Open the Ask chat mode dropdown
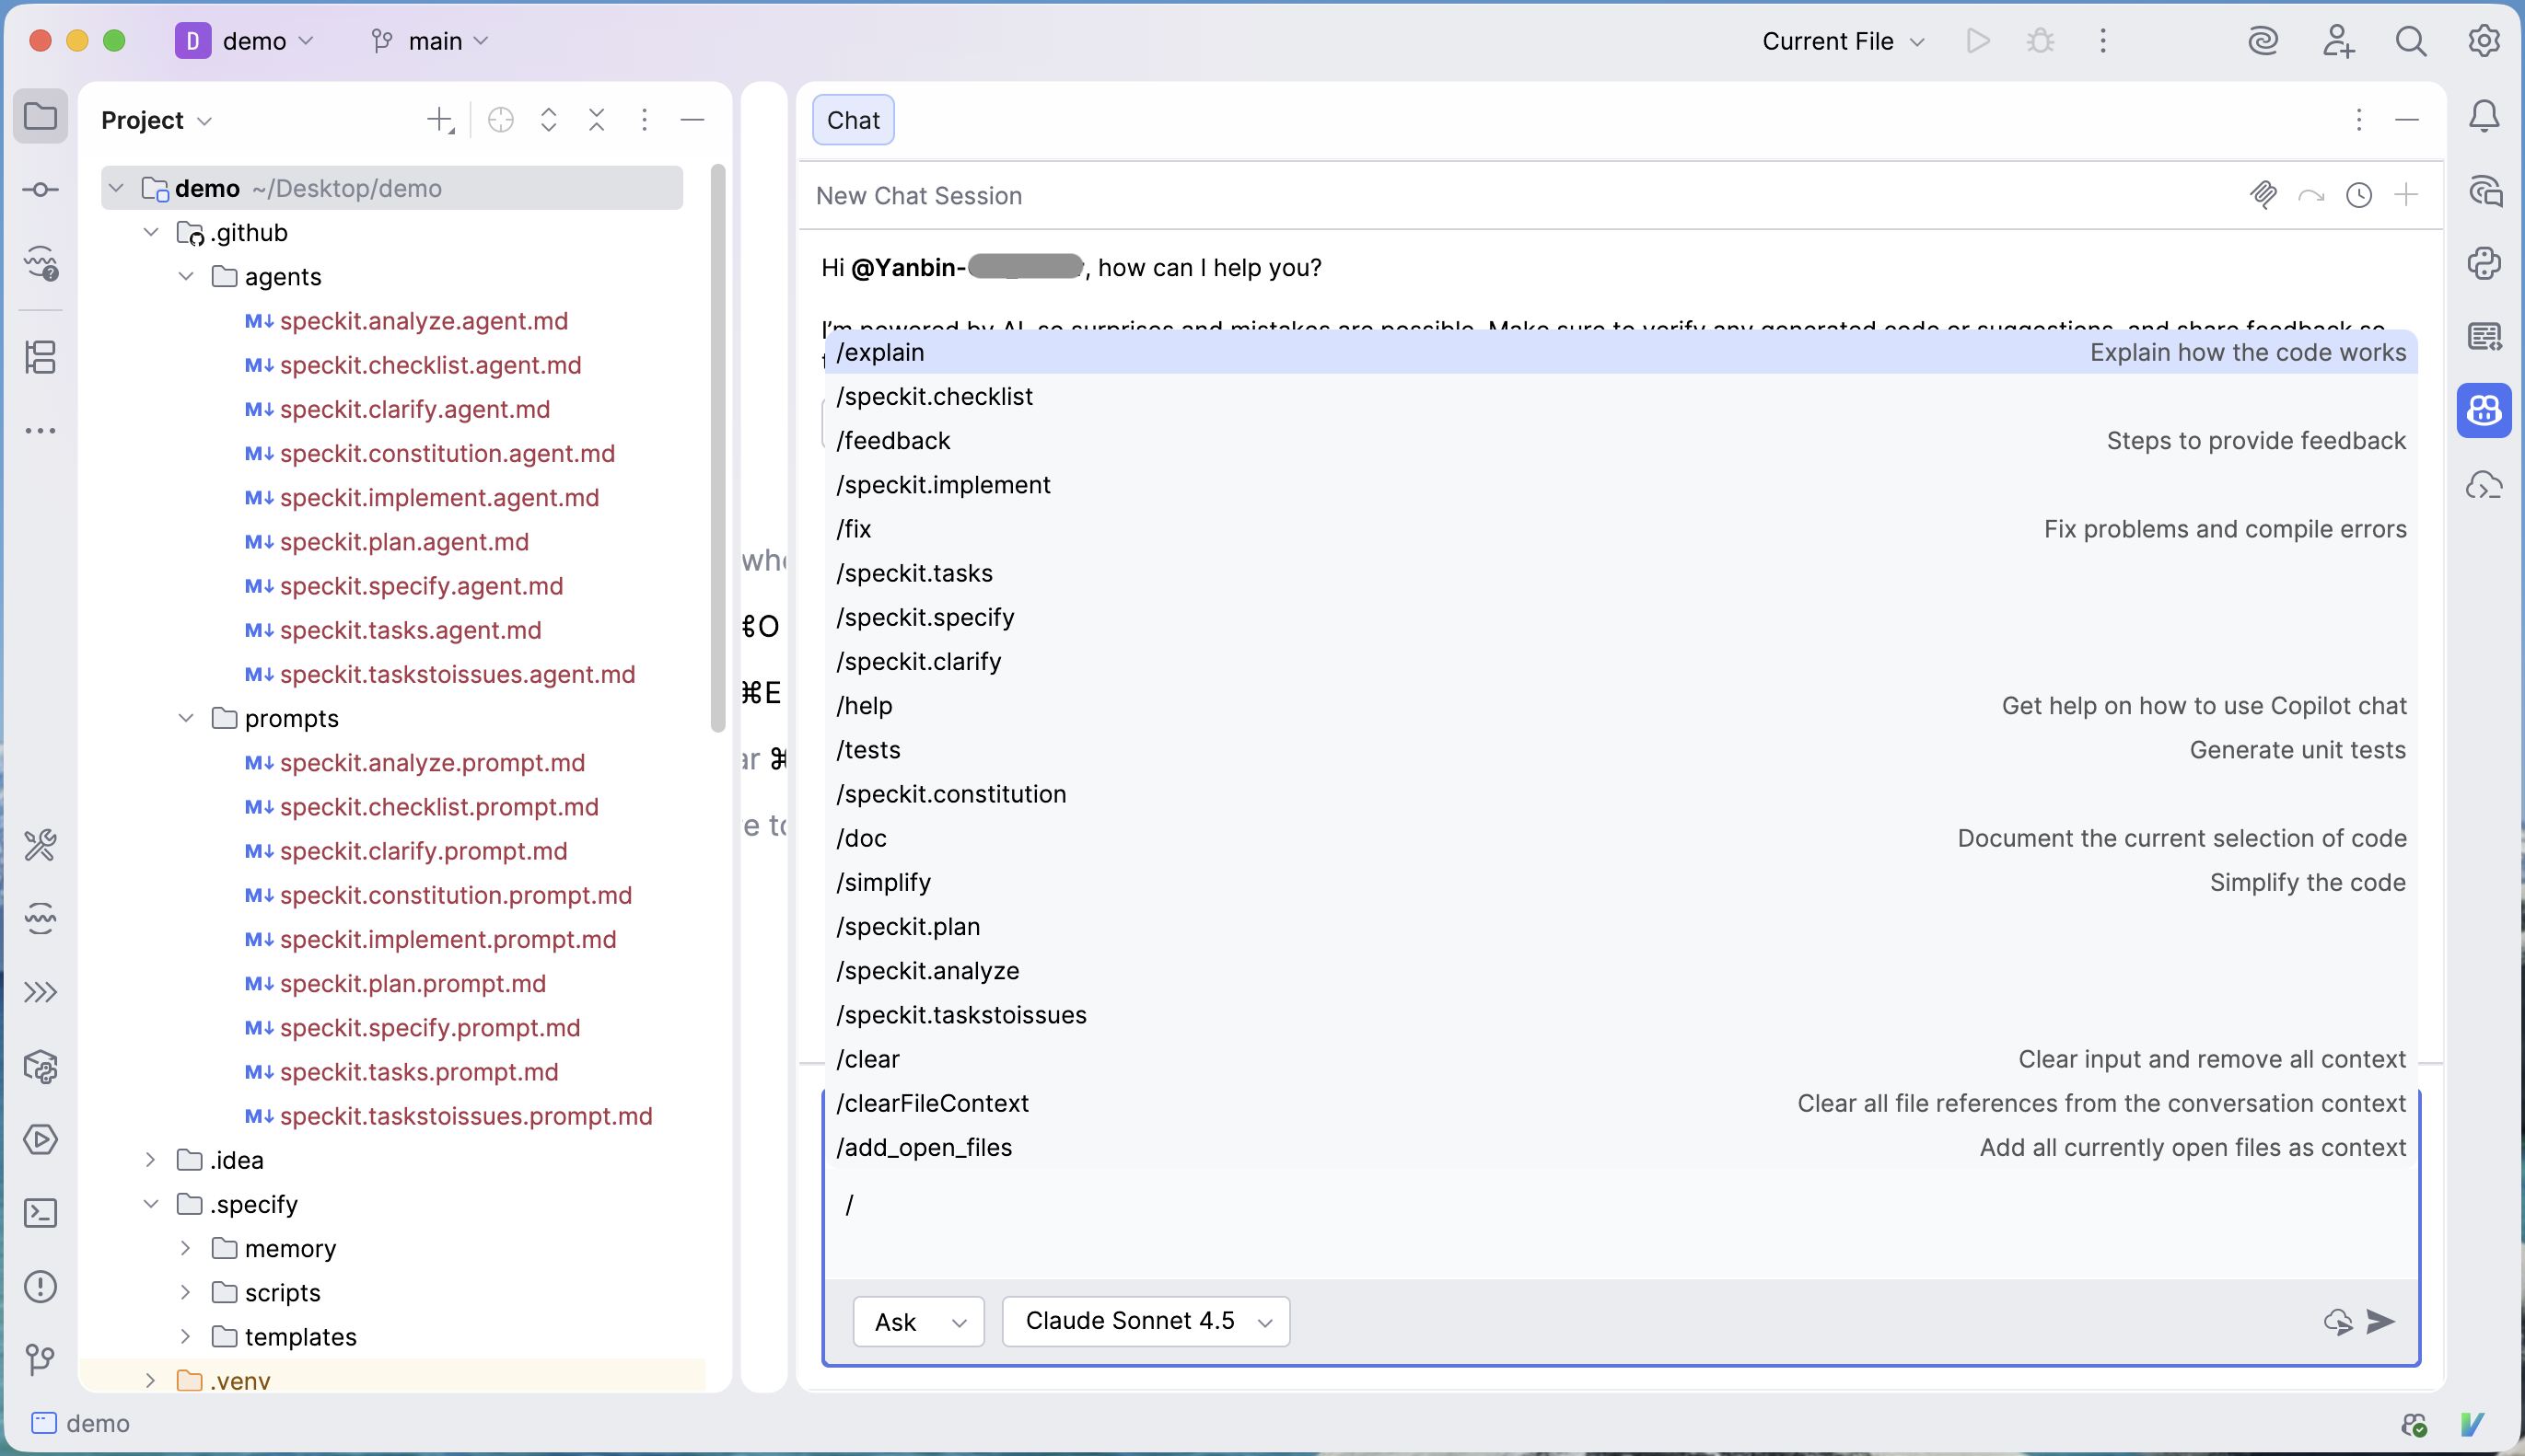 click(x=917, y=1322)
